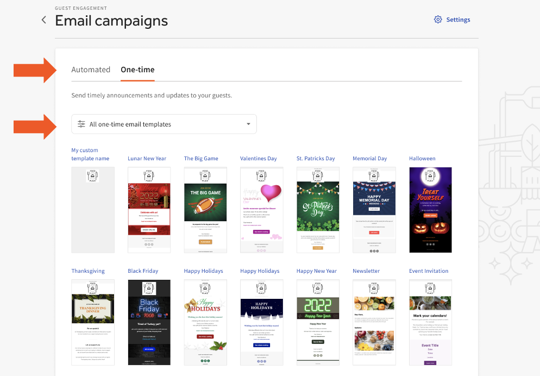Viewport: 540px width, 376px height.
Task: Click the back arrow beside Email campaigns
Action: click(43, 20)
